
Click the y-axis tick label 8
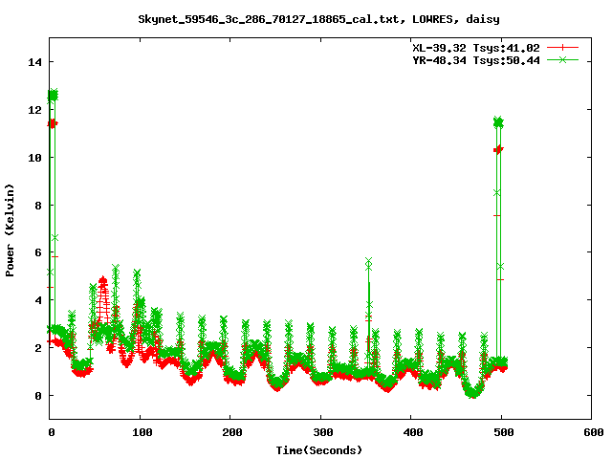click(x=38, y=206)
